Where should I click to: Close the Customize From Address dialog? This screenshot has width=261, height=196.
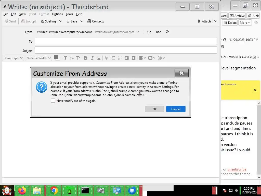coord(181,73)
